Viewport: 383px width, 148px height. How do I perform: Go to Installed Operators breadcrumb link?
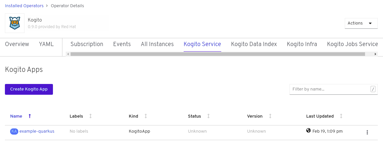coord(24,6)
